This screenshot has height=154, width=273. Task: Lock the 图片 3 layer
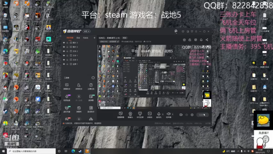(x=67, y=42)
